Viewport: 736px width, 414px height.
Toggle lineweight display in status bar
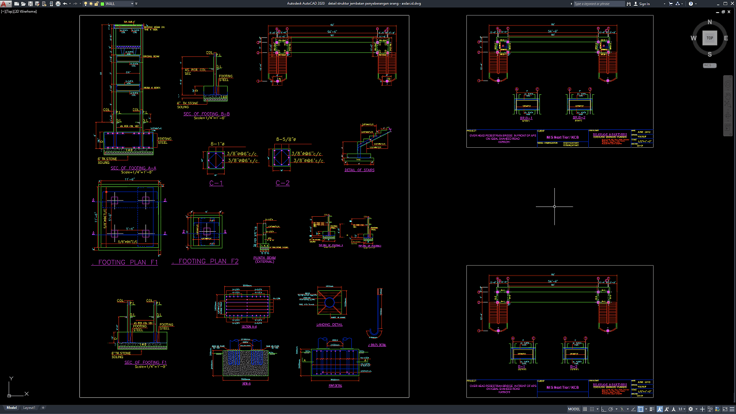pyautogui.click(x=652, y=409)
